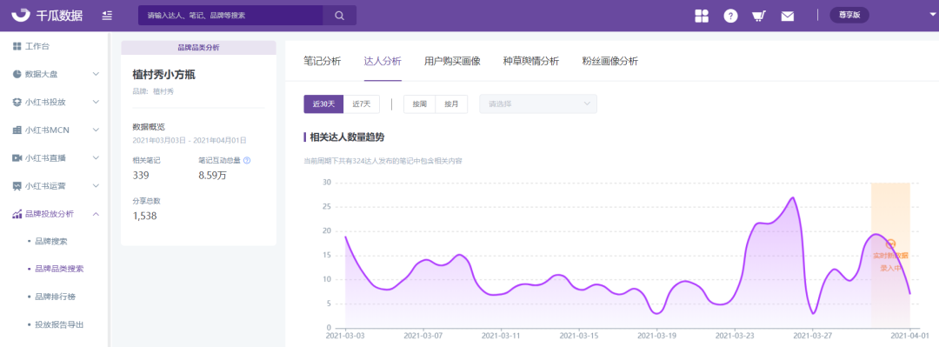Expand the 小红书投放 menu chevron
This screenshot has height=347, width=939.
pos(96,102)
